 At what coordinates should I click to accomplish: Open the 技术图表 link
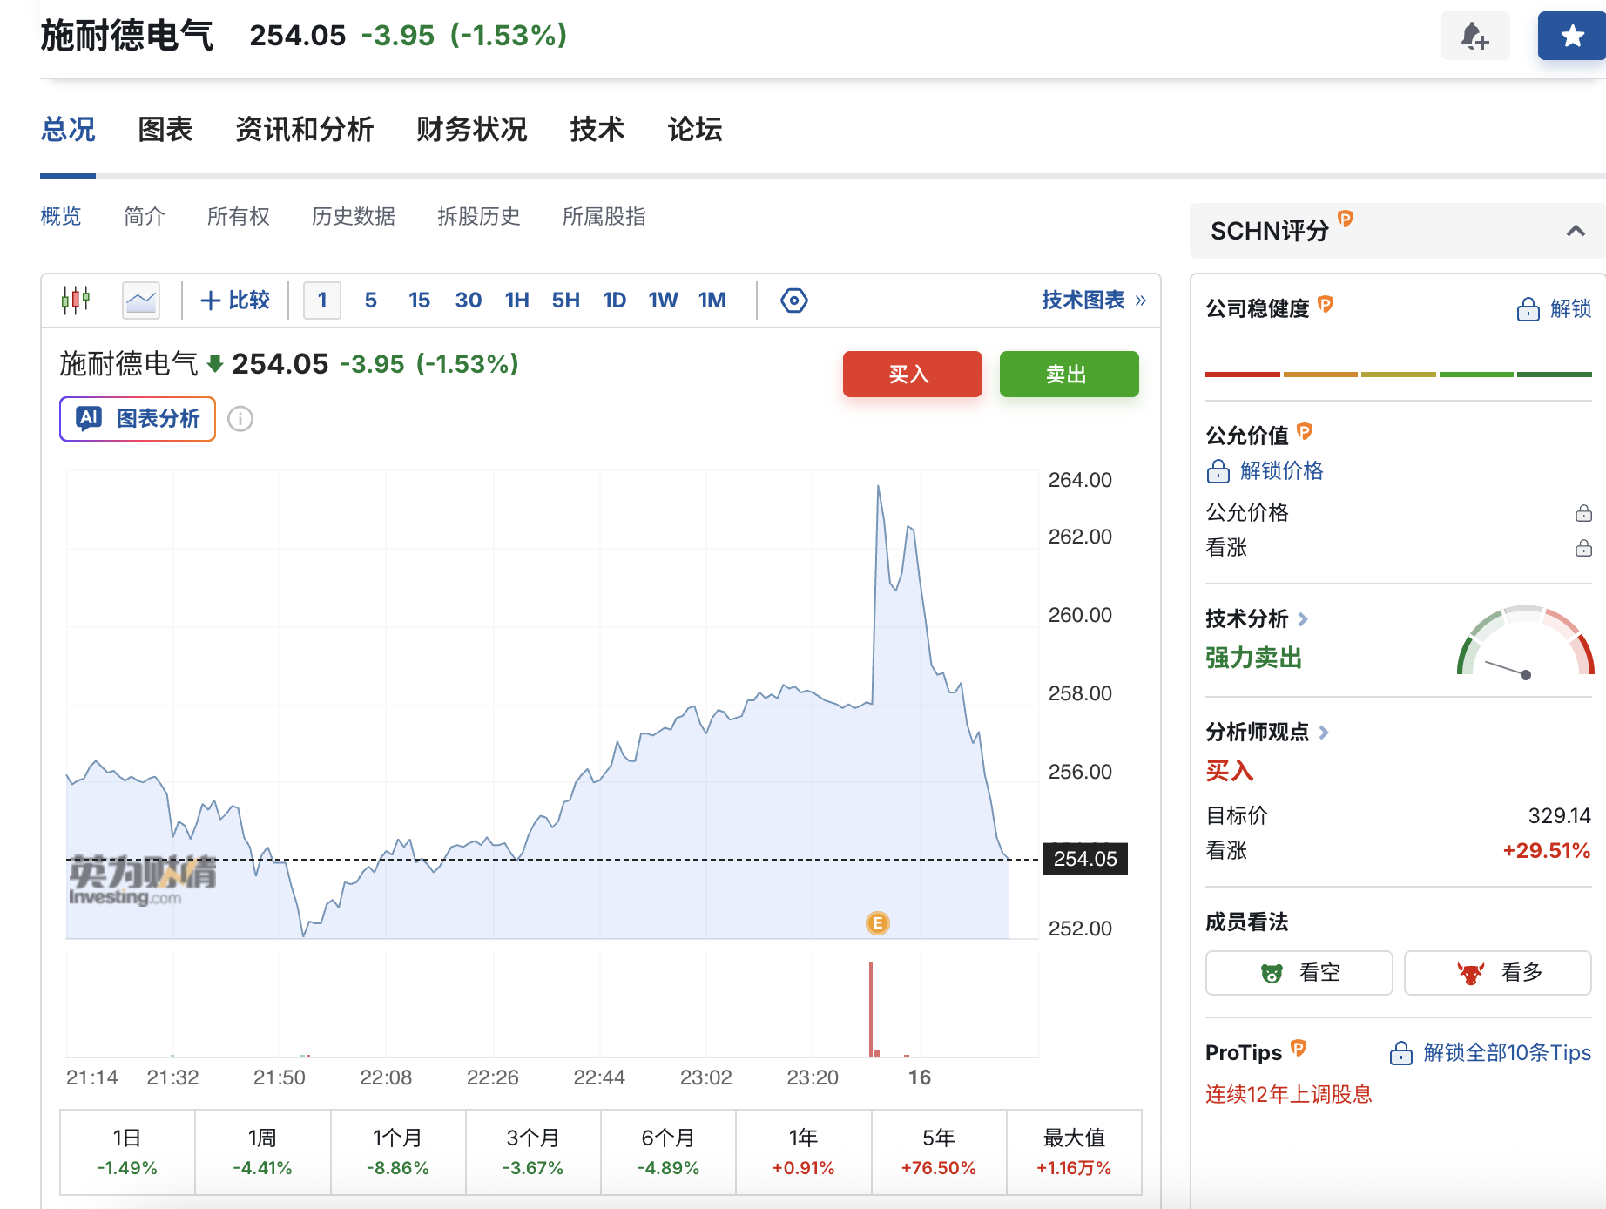pyautogui.click(x=1094, y=301)
